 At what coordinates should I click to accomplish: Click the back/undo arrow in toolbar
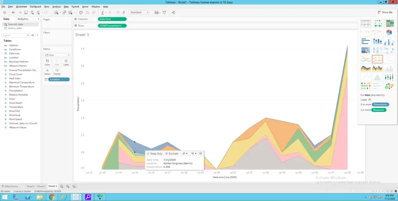click(x=14, y=12)
